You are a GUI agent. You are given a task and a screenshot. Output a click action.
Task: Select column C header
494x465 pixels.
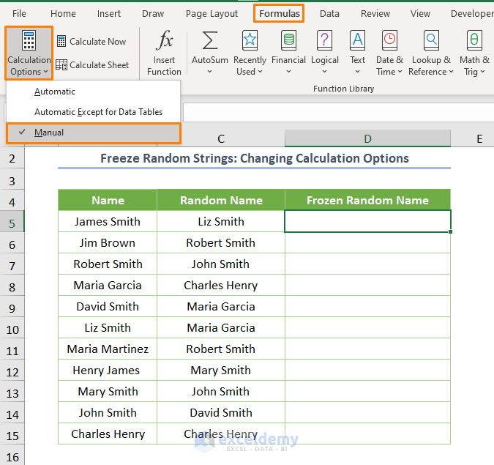click(221, 138)
